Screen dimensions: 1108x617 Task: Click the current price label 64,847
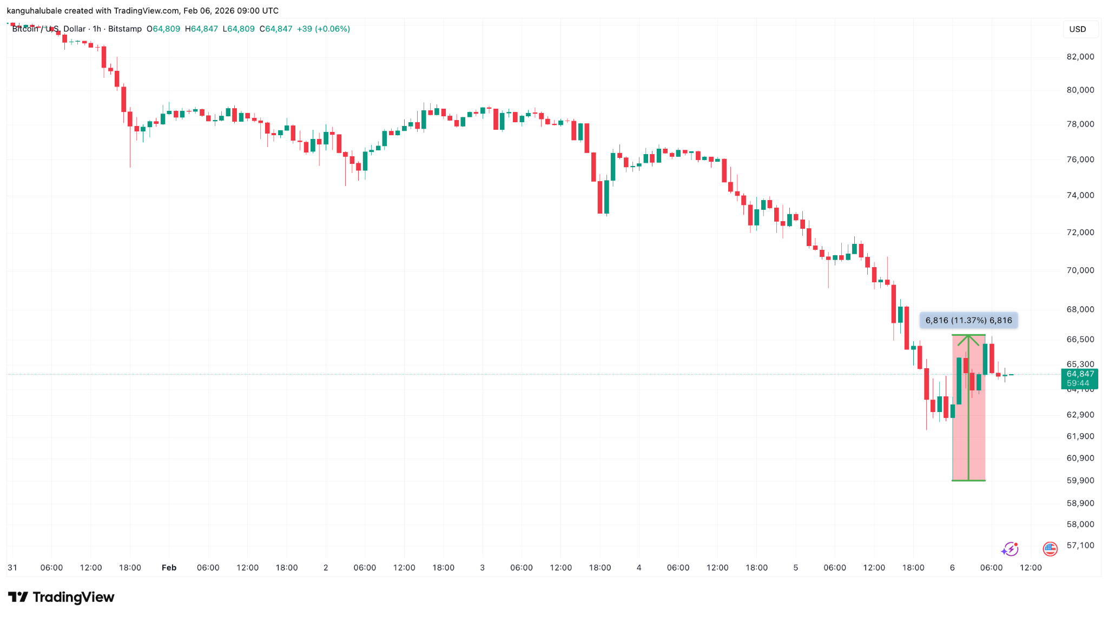pyautogui.click(x=1080, y=374)
